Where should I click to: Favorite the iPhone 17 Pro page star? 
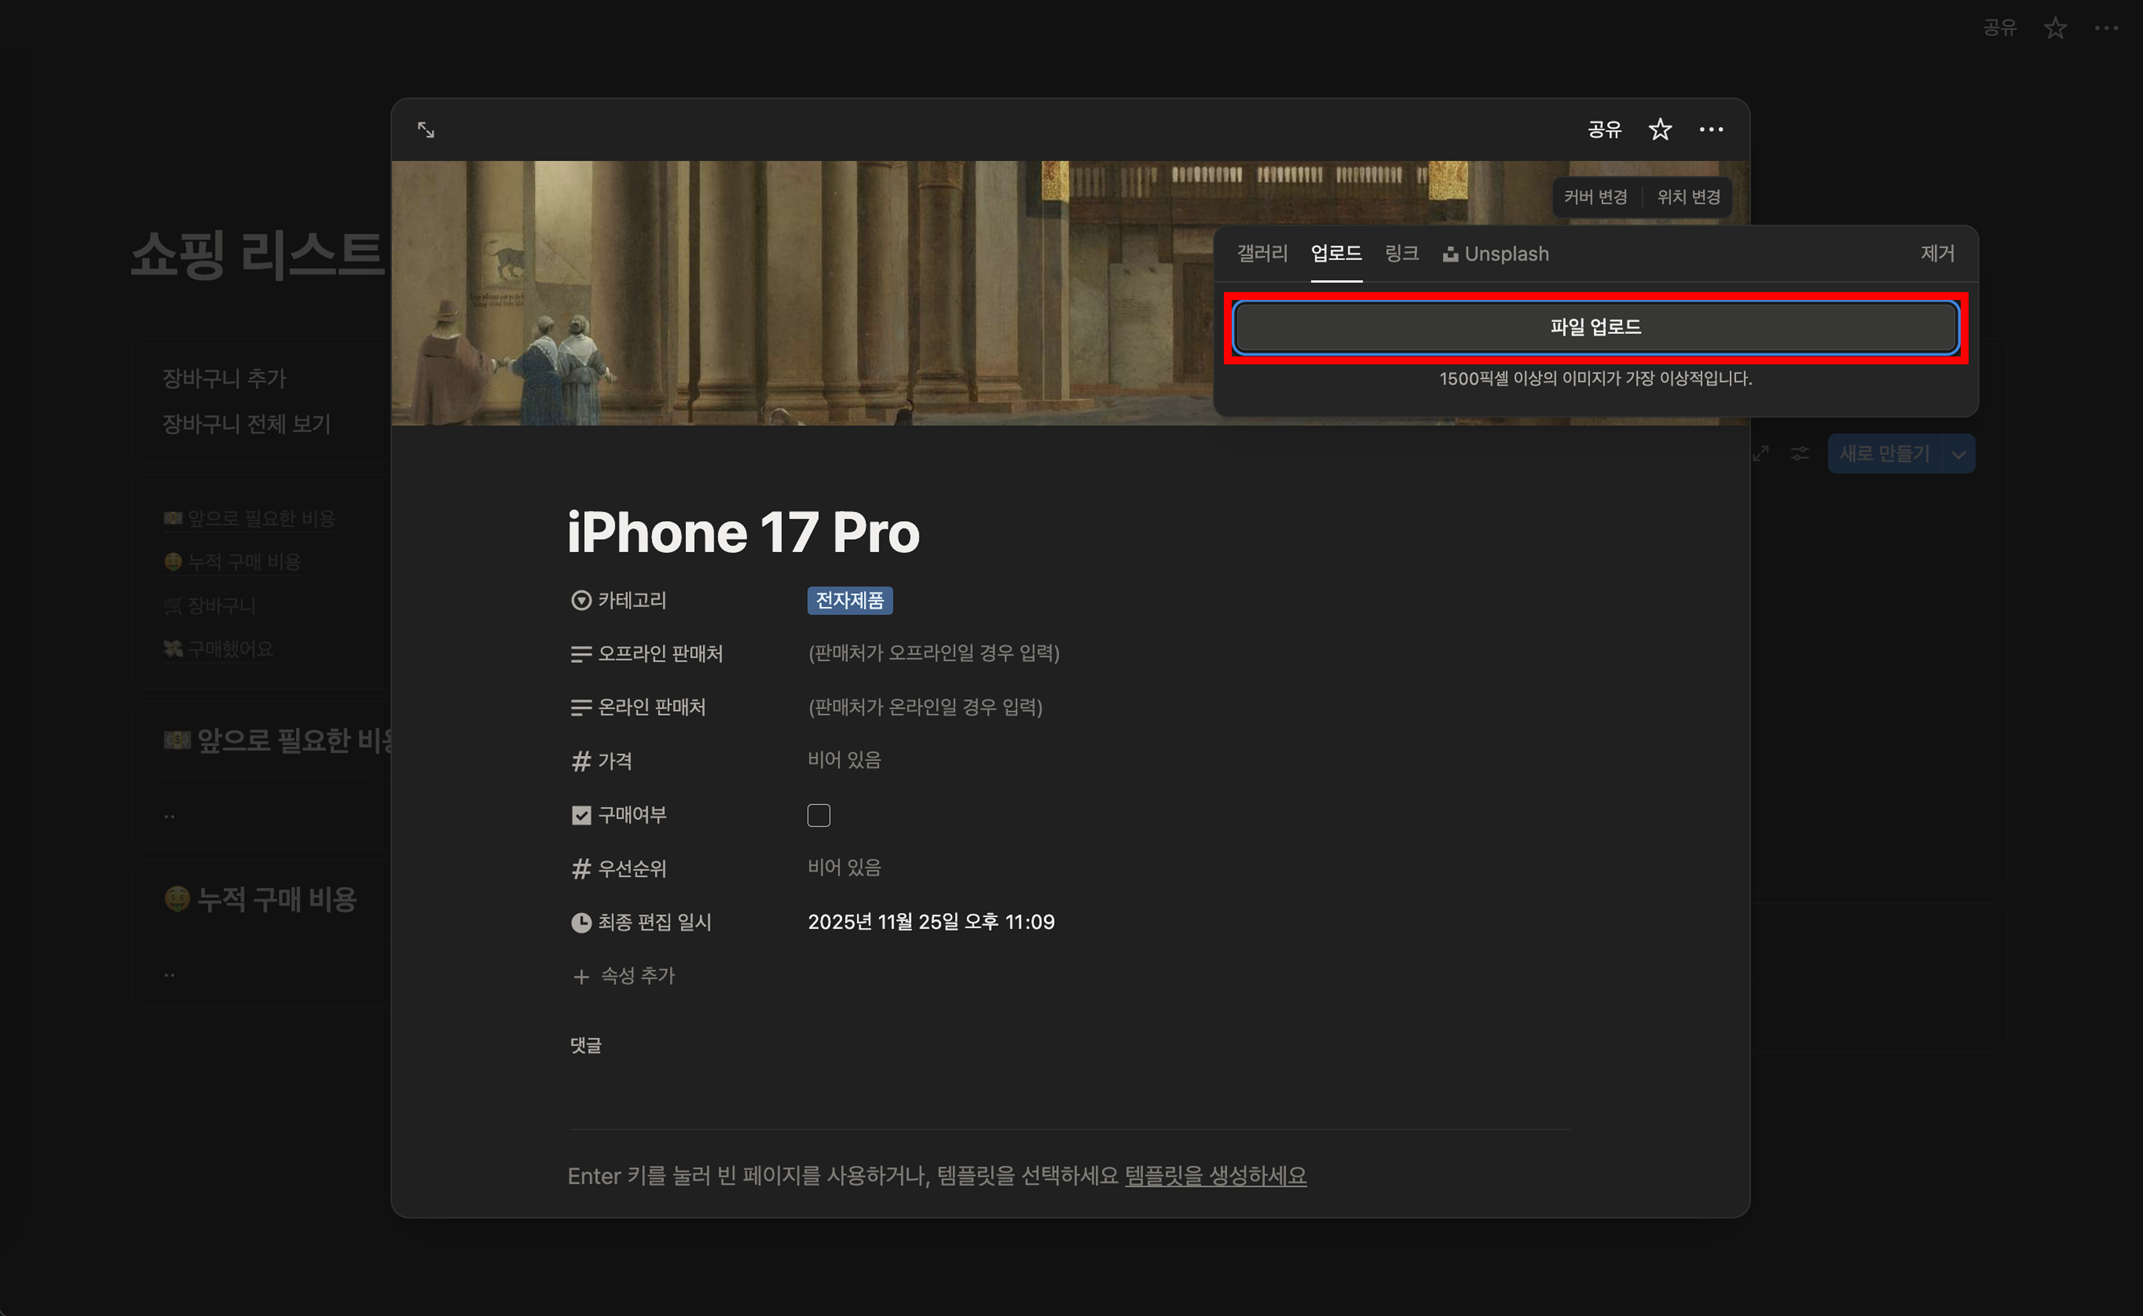[x=1660, y=130]
